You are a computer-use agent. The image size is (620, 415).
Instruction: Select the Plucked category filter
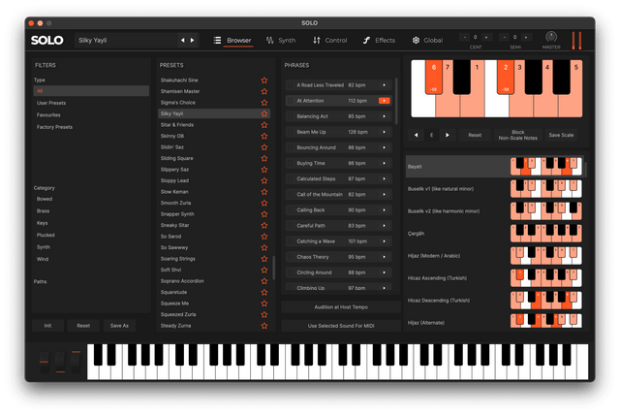tap(46, 235)
